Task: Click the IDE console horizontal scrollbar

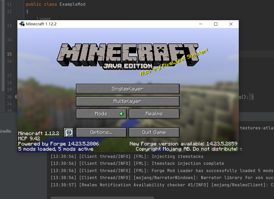Action: click(x=102, y=198)
